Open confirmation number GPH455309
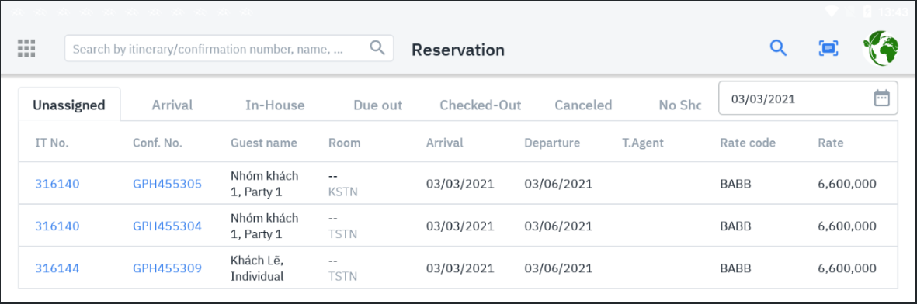Image resolution: width=917 pixels, height=304 pixels. pos(167,268)
